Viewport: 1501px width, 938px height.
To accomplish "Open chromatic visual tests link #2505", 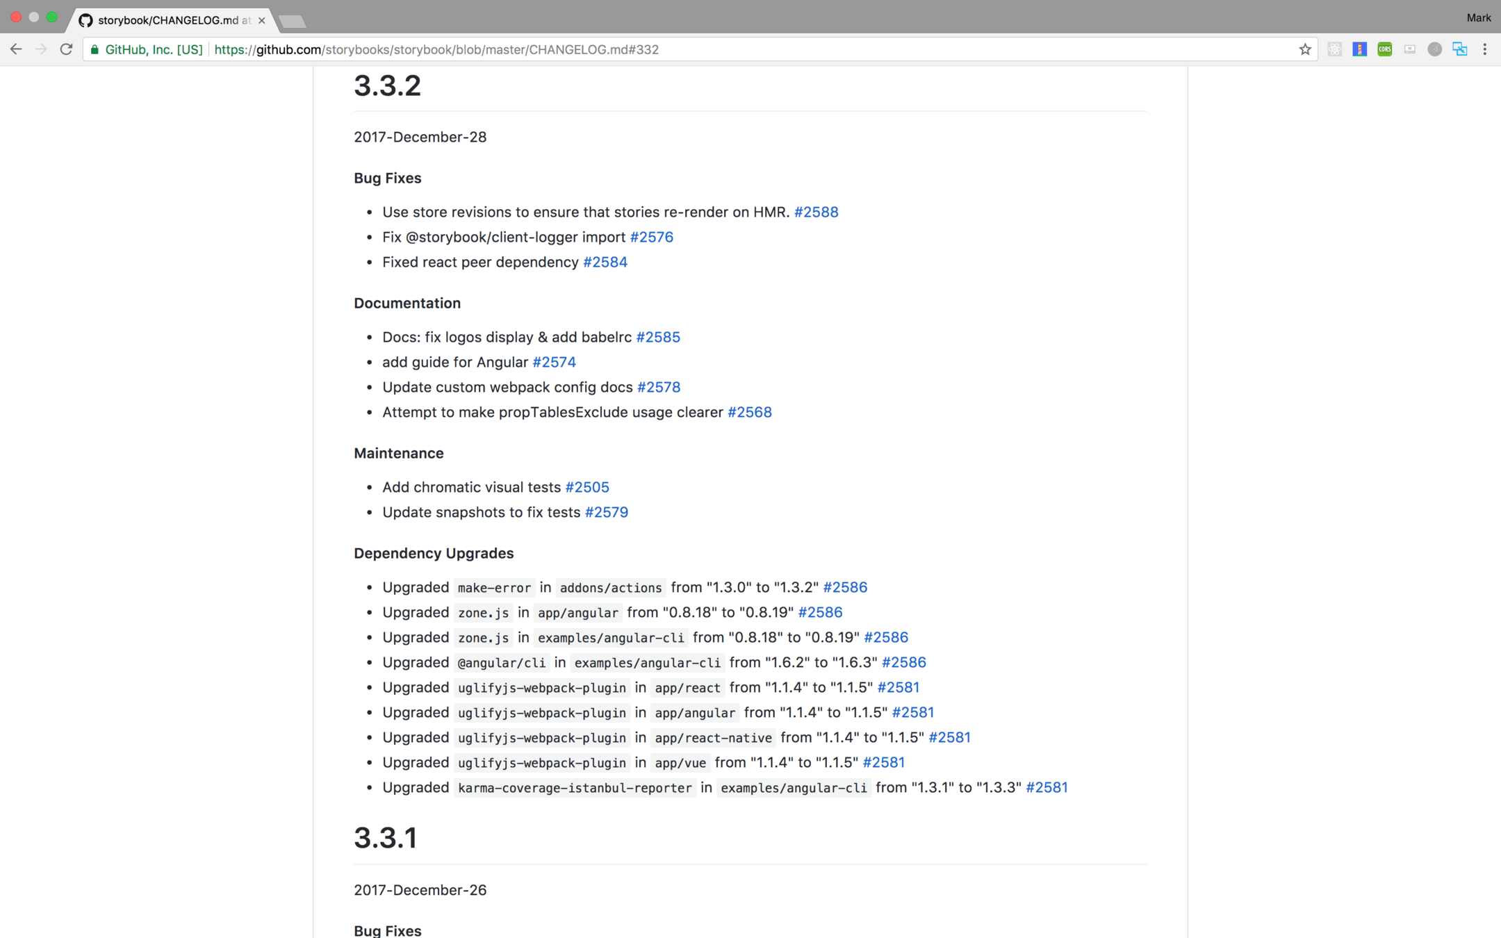I will tap(587, 487).
